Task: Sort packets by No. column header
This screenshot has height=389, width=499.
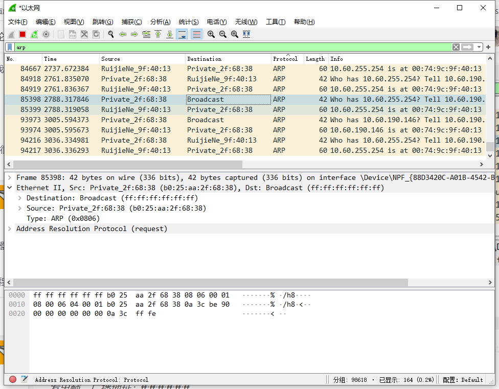Action: click(x=24, y=59)
